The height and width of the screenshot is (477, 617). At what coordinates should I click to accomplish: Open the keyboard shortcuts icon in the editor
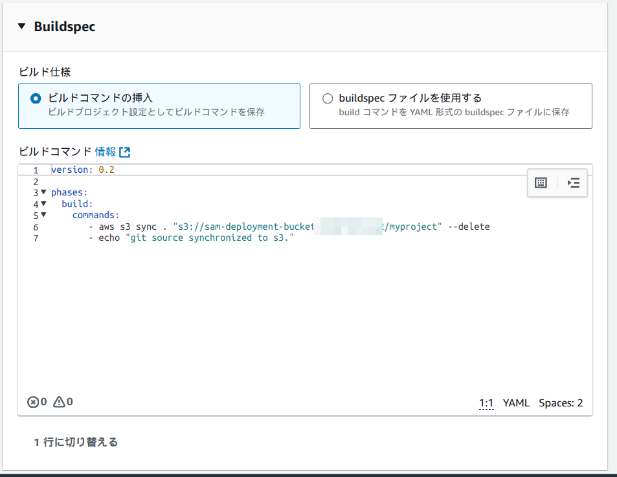[x=541, y=183]
